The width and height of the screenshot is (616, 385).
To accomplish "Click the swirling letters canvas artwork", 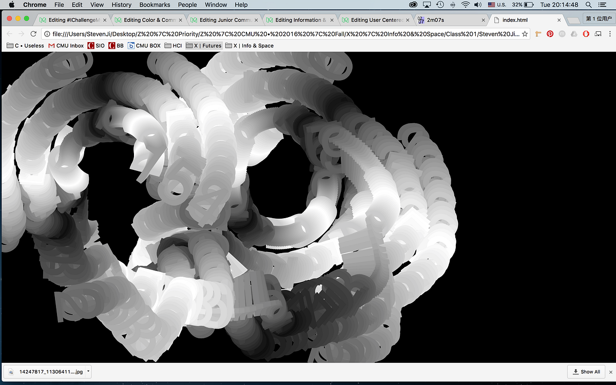I will 229,207.
